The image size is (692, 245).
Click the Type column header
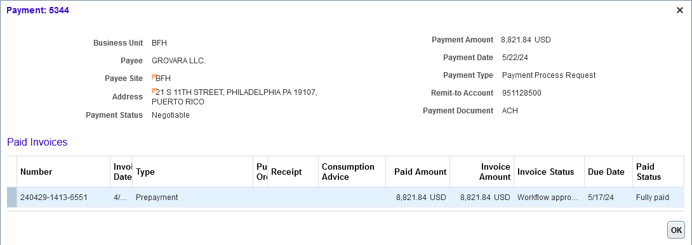pyautogui.click(x=145, y=172)
